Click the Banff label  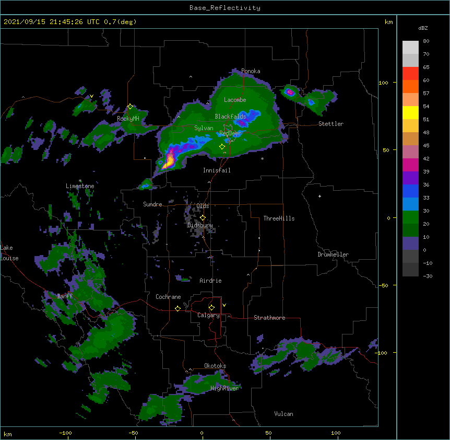[x=65, y=296]
